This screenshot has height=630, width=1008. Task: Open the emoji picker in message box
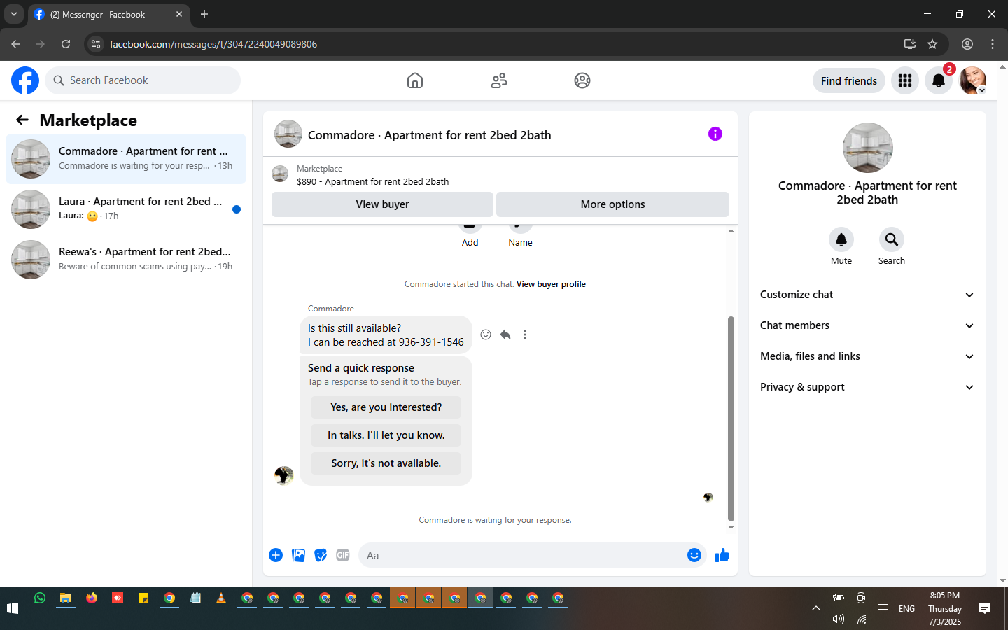[694, 555]
